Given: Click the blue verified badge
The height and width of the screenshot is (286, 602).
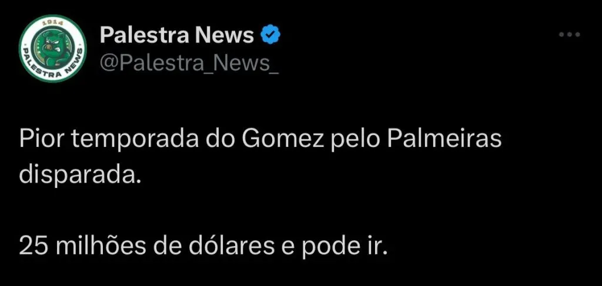Looking at the screenshot, I should (270, 35).
